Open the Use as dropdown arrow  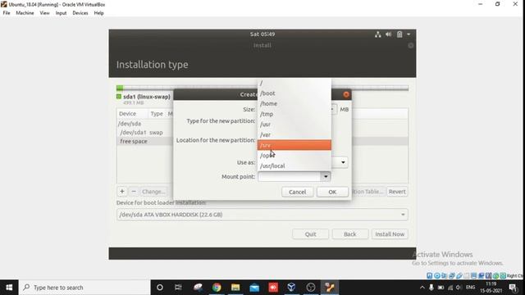pos(343,162)
